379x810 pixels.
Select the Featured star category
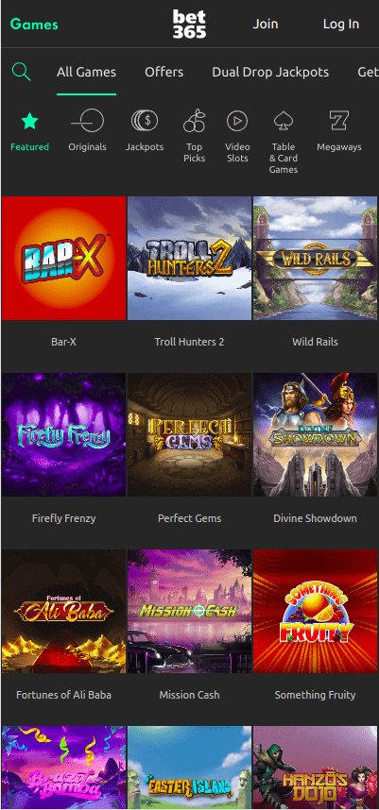(x=29, y=122)
